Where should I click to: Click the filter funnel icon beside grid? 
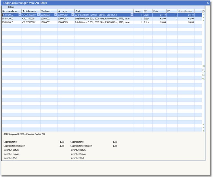(x=203, y=79)
